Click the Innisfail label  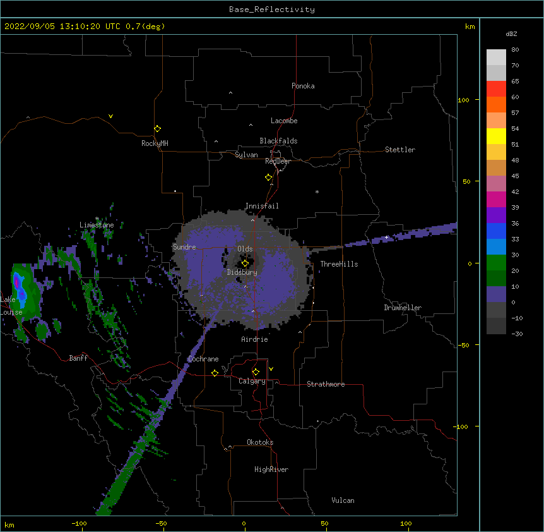pyautogui.click(x=262, y=206)
